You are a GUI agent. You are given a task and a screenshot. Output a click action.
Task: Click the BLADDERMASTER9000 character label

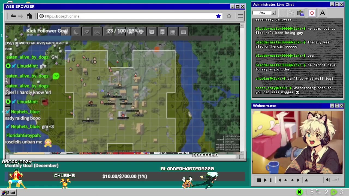[187, 169]
